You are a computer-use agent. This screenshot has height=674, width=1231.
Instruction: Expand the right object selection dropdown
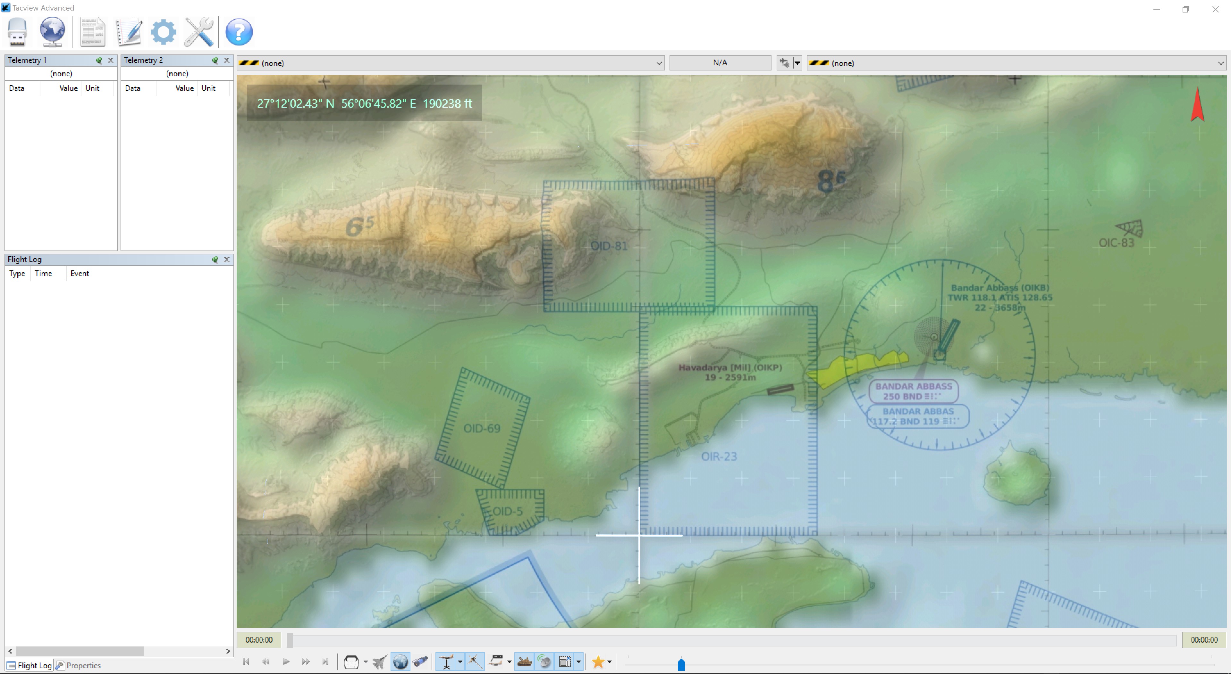tap(1220, 63)
